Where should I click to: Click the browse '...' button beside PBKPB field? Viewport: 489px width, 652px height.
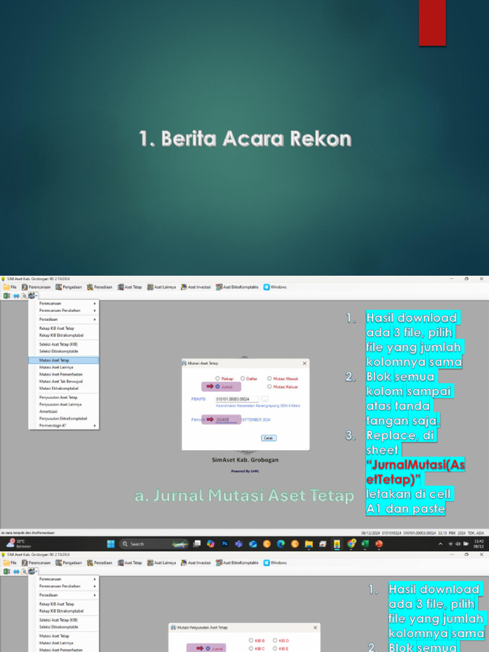click(x=265, y=399)
